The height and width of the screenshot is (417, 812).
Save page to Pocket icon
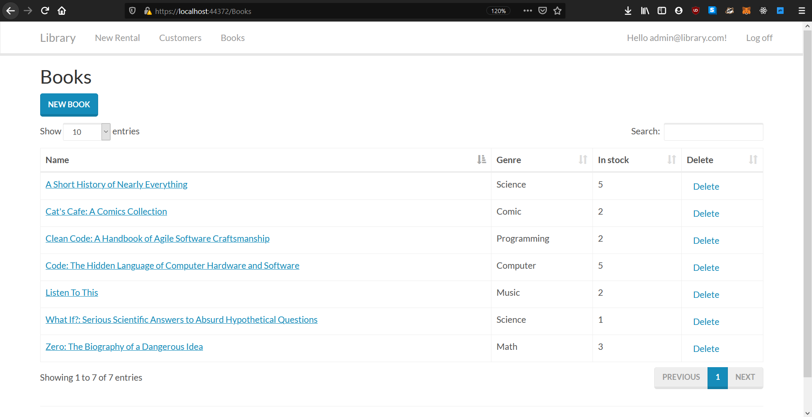point(543,11)
